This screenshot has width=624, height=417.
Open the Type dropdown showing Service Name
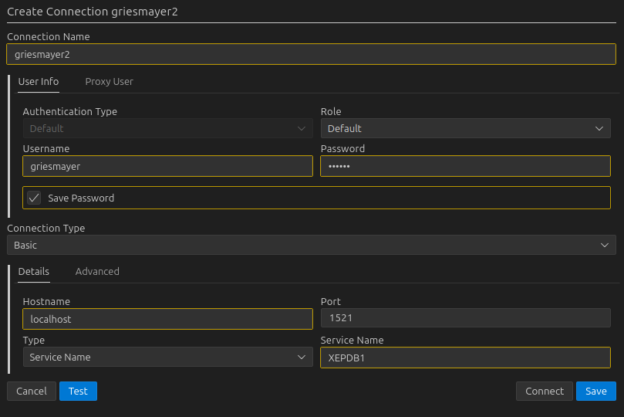[x=167, y=357]
